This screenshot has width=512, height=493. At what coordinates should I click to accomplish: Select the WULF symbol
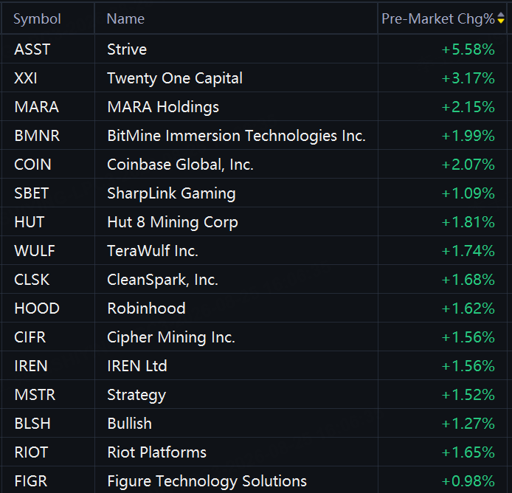[x=35, y=251]
